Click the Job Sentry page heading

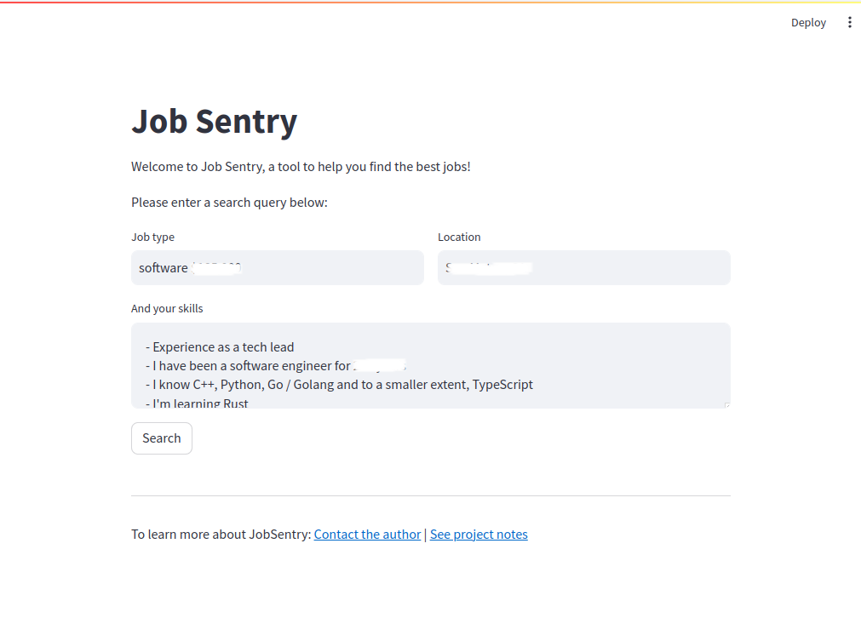coord(214,121)
